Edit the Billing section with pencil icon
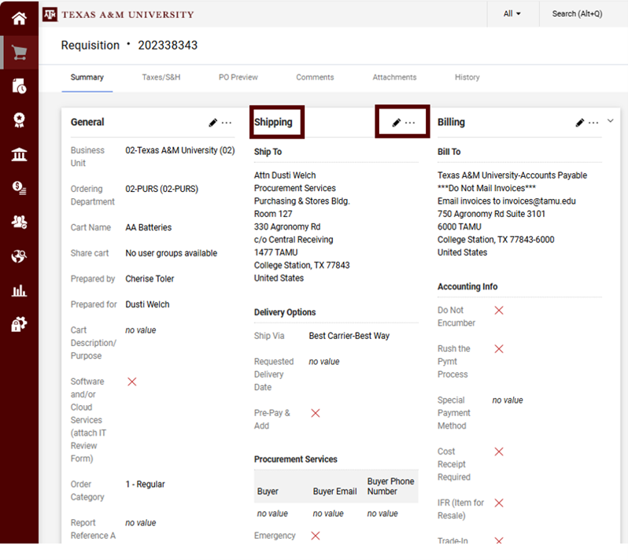 (x=580, y=123)
